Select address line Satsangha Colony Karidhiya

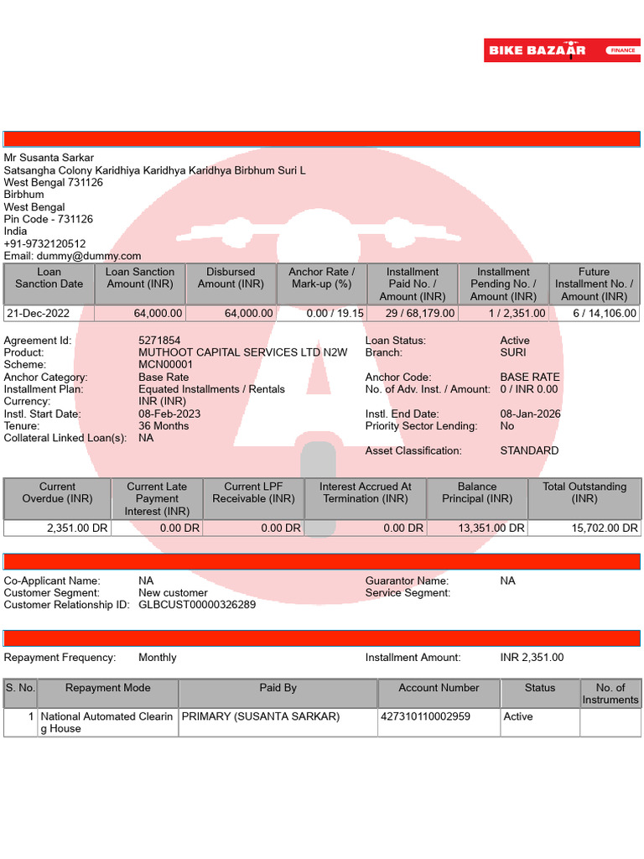[154, 170]
